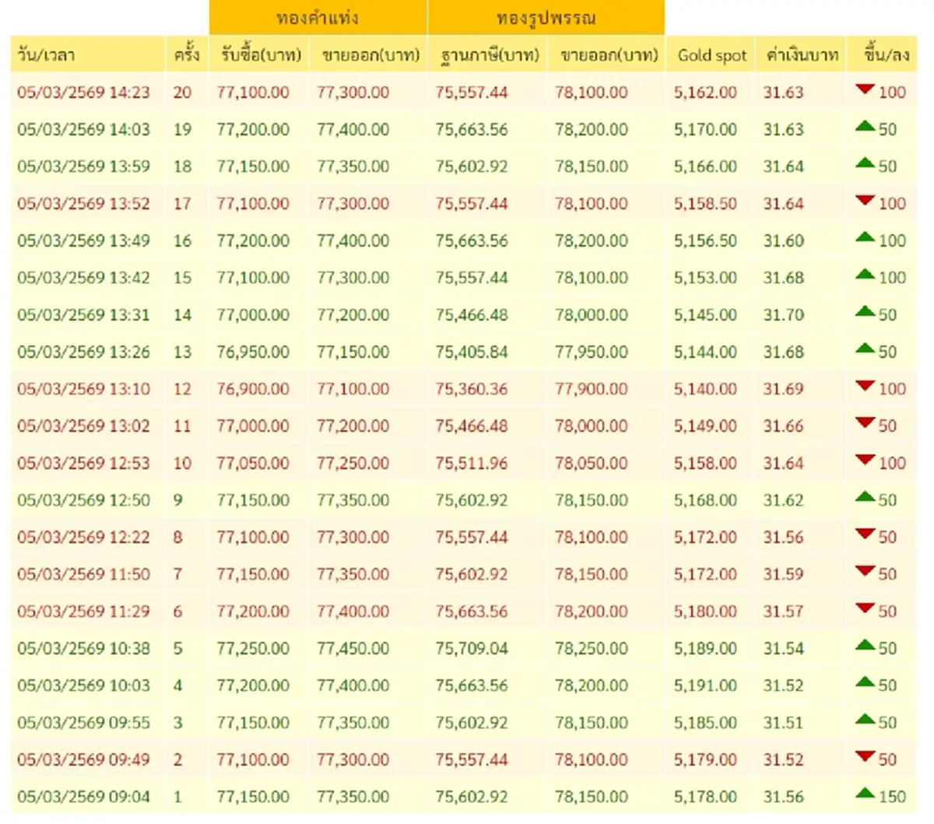Viewport: 934px width, 824px height.
Task: Click the red down arrow on row 20
Action: point(866,90)
